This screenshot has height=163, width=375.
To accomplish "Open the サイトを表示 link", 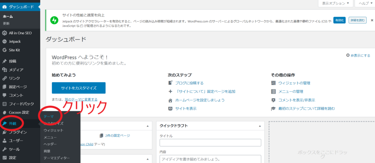I will coord(186,109).
